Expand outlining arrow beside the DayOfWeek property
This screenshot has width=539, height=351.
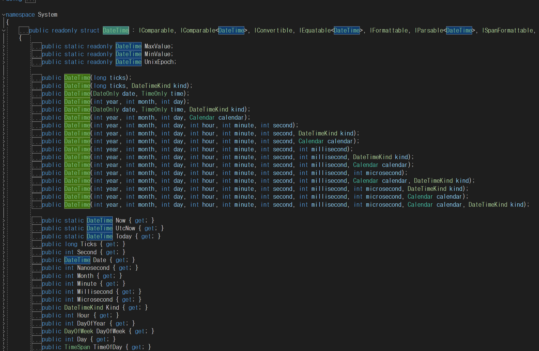coord(3,331)
